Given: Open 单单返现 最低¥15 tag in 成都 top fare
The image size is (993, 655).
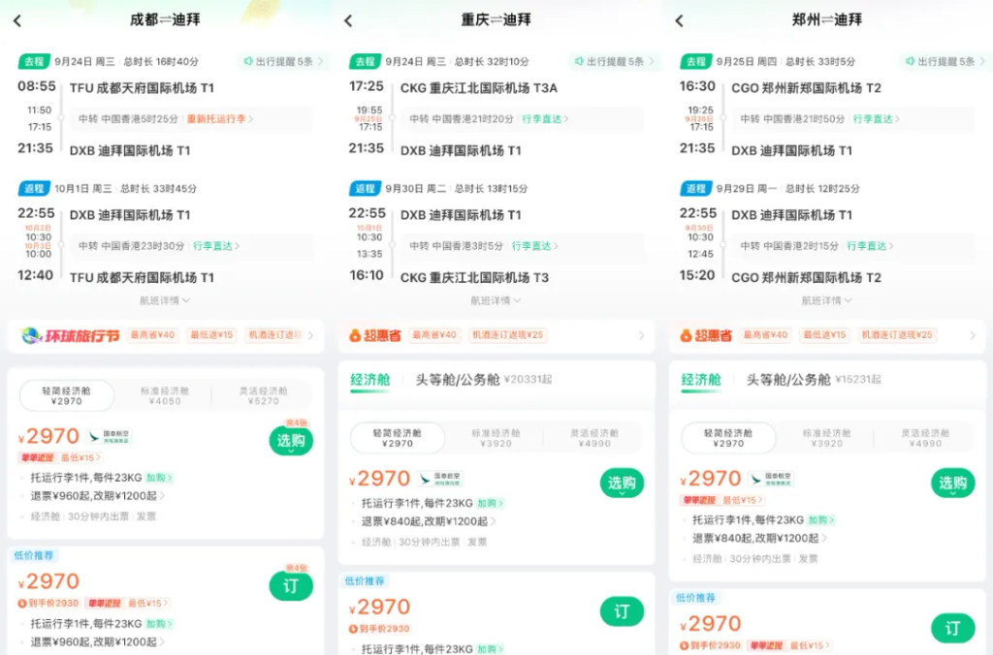Looking at the screenshot, I should coord(59,457).
